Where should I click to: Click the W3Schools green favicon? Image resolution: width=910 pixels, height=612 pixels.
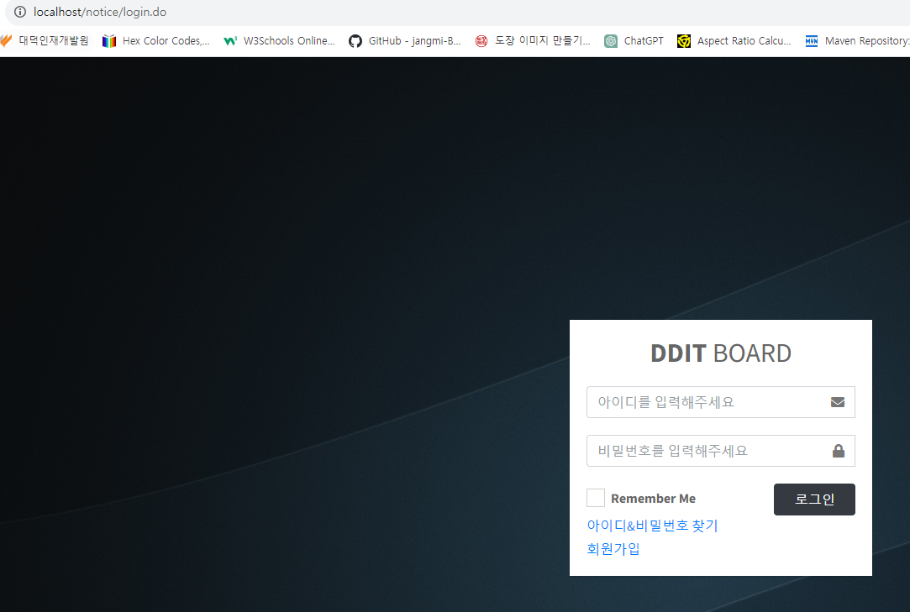pos(230,40)
